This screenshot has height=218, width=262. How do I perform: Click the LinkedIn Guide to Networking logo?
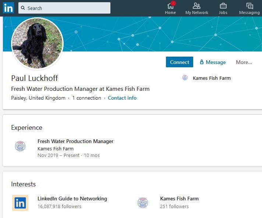(20, 203)
